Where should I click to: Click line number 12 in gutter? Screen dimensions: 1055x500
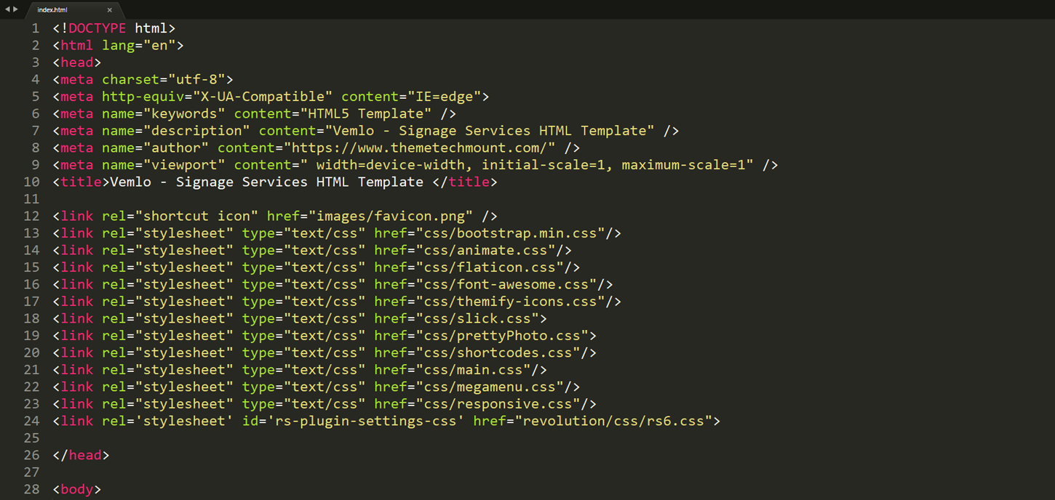[x=31, y=216]
